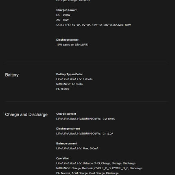The width and height of the screenshot is (175, 175).
Task: Click the DC 200W specification line
Action: [63, 15]
